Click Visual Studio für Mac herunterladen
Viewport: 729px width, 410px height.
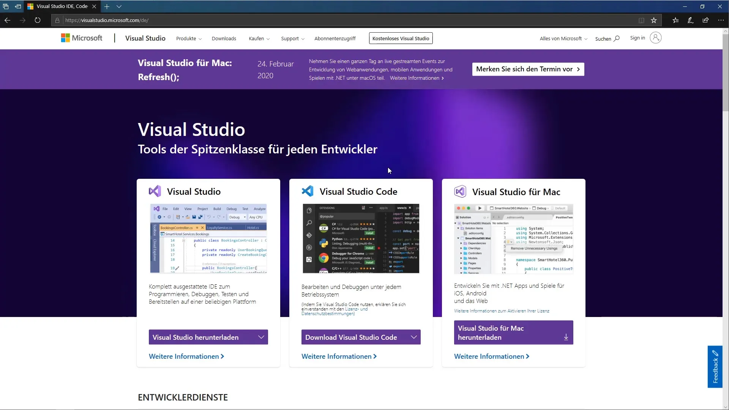point(513,333)
